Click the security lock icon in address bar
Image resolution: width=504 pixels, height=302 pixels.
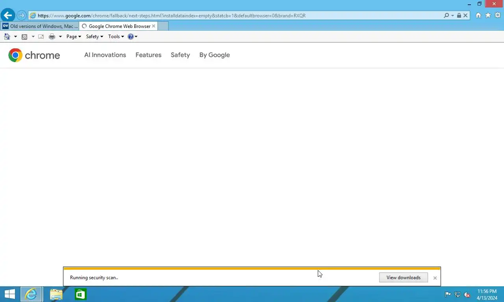tap(459, 16)
